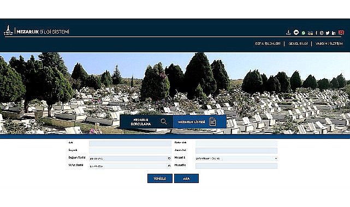This screenshot has width=350, height=207.
Task: Click the Ara search button
Action: pyautogui.click(x=186, y=179)
